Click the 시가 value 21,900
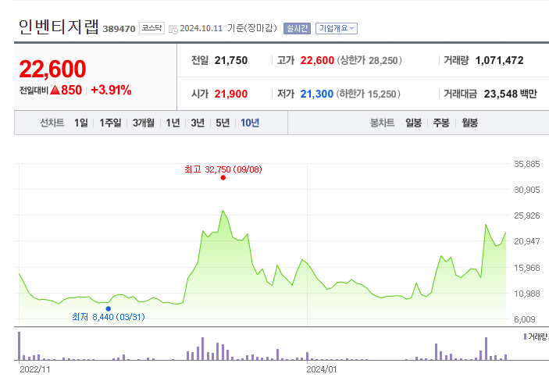This screenshot has width=549, height=381. [231, 94]
